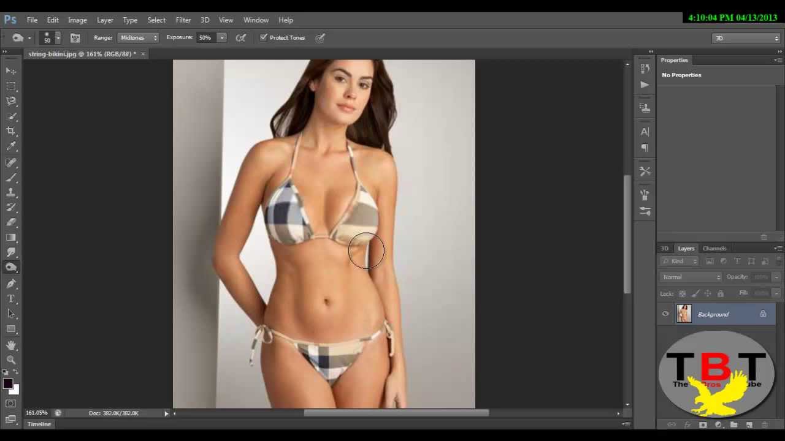
Task: Select the Crop tool
Action: pyautogui.click(x=11, y=131)
